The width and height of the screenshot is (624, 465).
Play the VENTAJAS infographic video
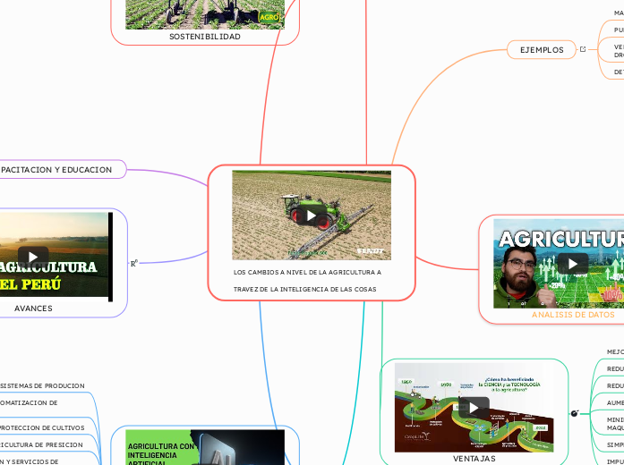click(x=474, y=408)
